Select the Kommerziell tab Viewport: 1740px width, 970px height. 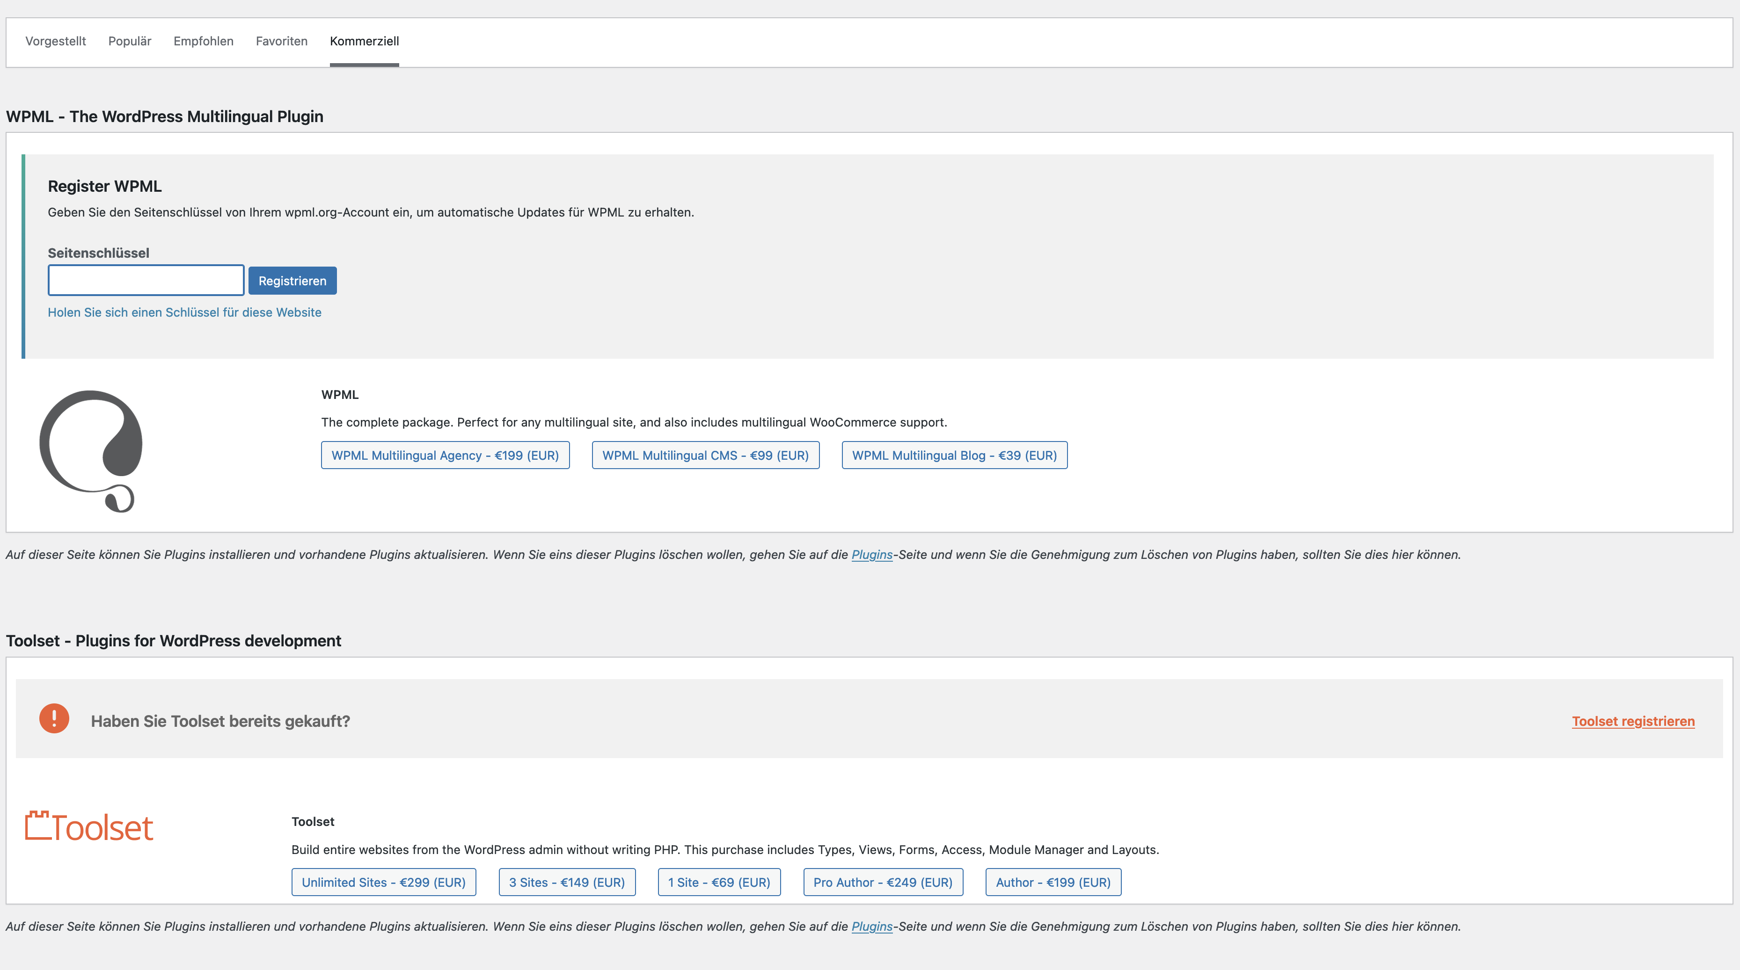point(364,41)
